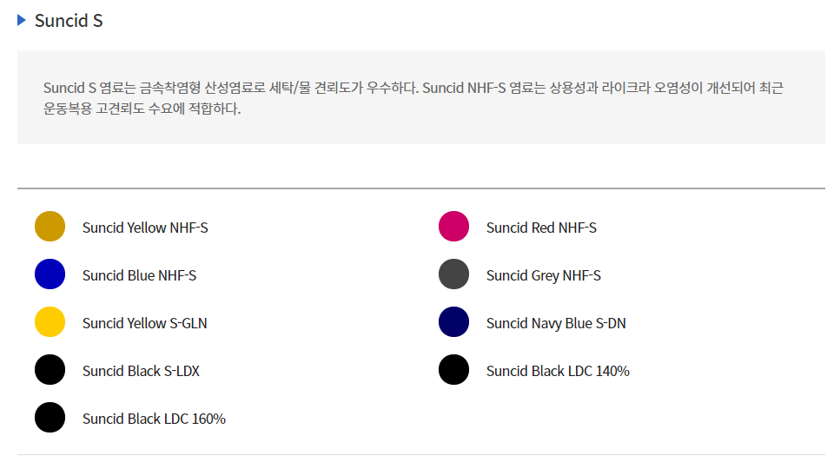Viewport: 840px width, 469px height.
Task: Open Suncid Black LDC 140% product text
Action: (x=558, y=371)
